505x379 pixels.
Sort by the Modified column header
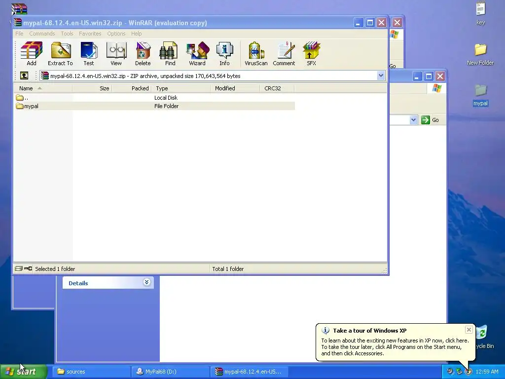[235, 88]
